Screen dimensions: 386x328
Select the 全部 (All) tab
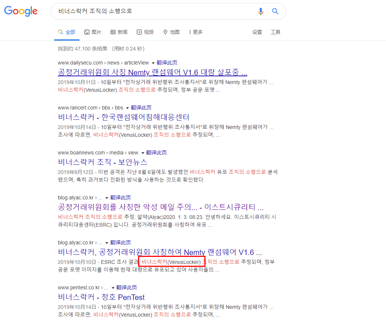[67, 32]
